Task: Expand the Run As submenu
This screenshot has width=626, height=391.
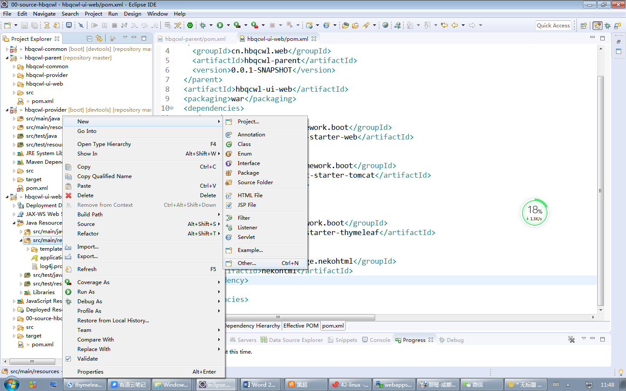Action: pos(143,292)
